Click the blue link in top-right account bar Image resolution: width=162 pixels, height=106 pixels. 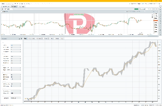143,4
